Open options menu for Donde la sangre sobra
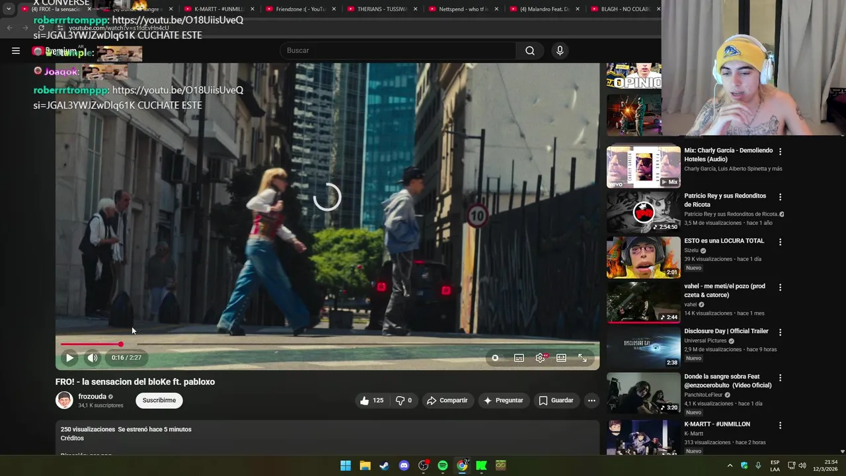The width and height of the screenshot is (846, 476). pos(780,378)
